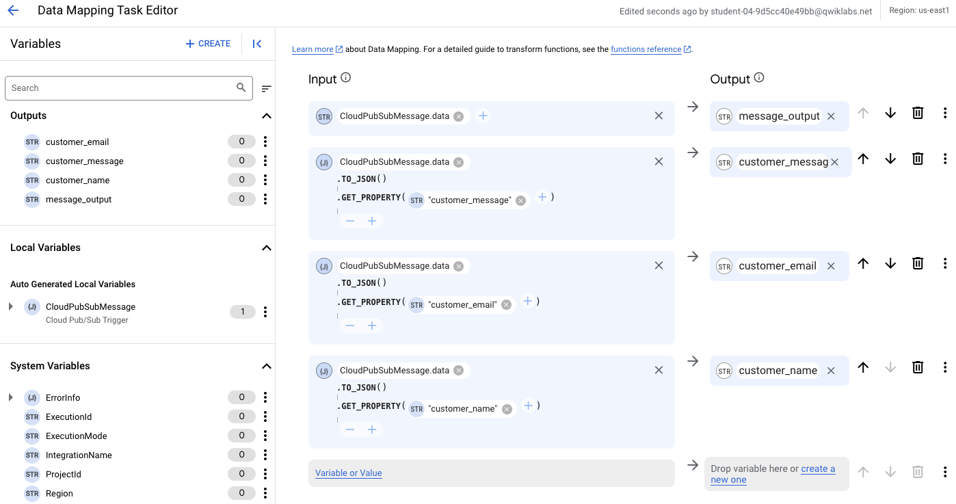Screen dimensions: 956x504
Task: Move message_output mapping down
Action: (x=890, y=114)
